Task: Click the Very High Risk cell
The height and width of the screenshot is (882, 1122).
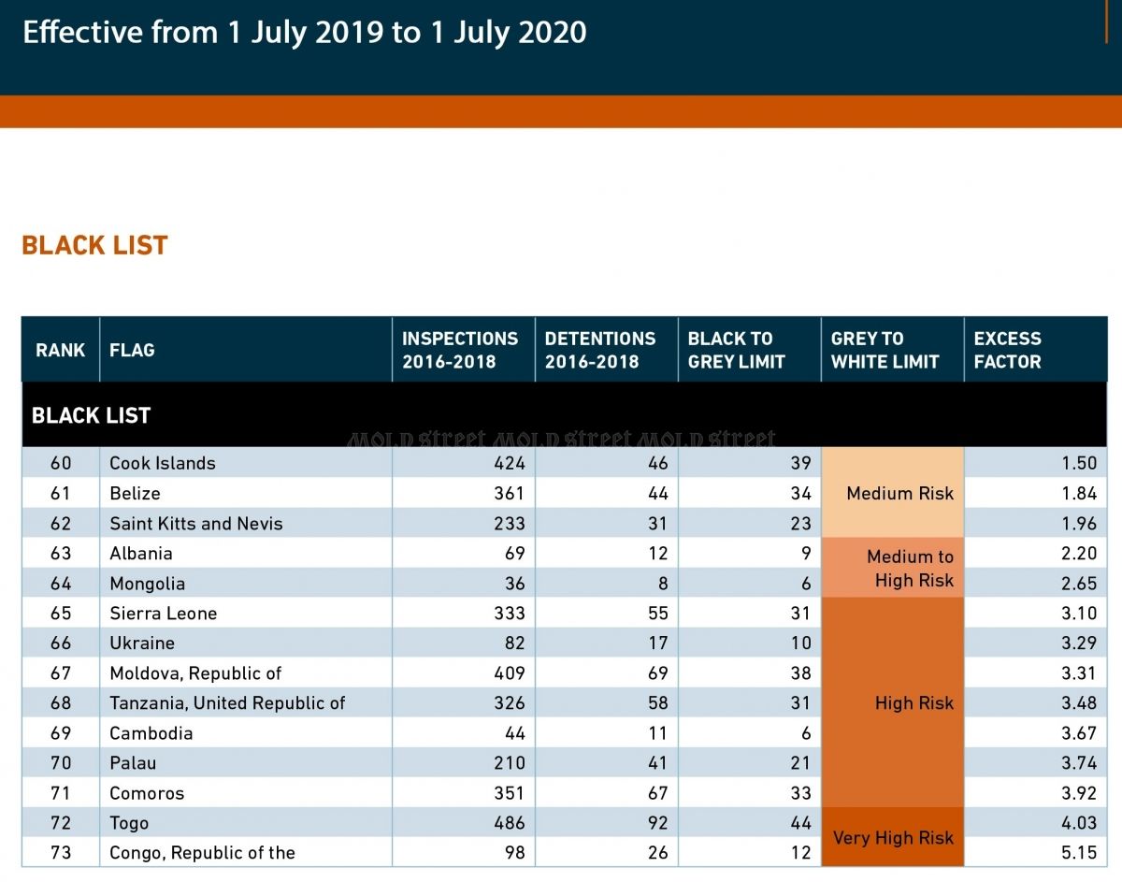Action: click(x=892, y=837)
